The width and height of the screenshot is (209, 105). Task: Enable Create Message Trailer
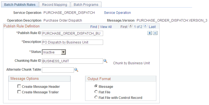(x=19, y=92)
